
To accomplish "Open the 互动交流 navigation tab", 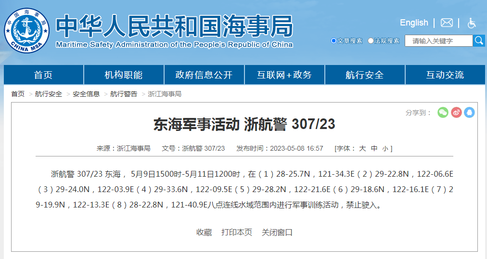I will 445,75.
